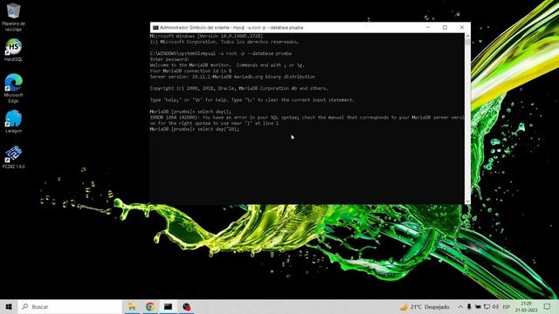The width and height of the screenshot is (559, 314).
Task: Click the "select day('20);" command line
Action: coord(194,129)
